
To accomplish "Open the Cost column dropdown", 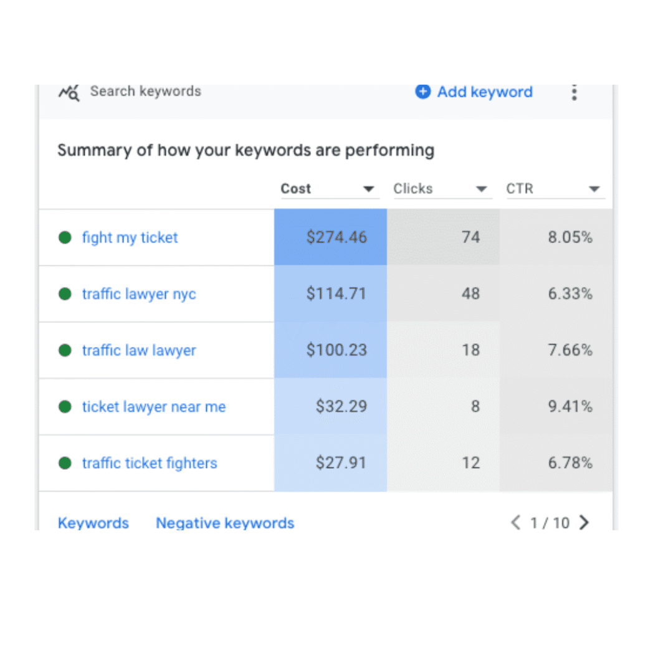I will pos(369,189).
